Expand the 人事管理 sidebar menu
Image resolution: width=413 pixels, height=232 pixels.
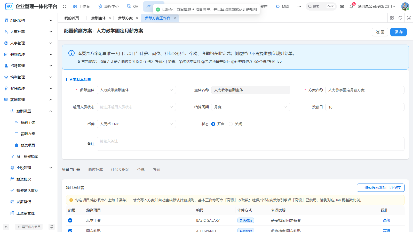(29, 43)
